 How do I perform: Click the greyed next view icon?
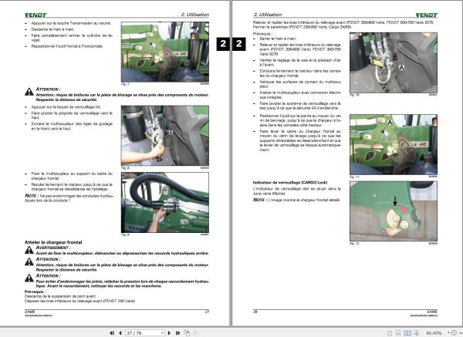click(x=196, y=333)
